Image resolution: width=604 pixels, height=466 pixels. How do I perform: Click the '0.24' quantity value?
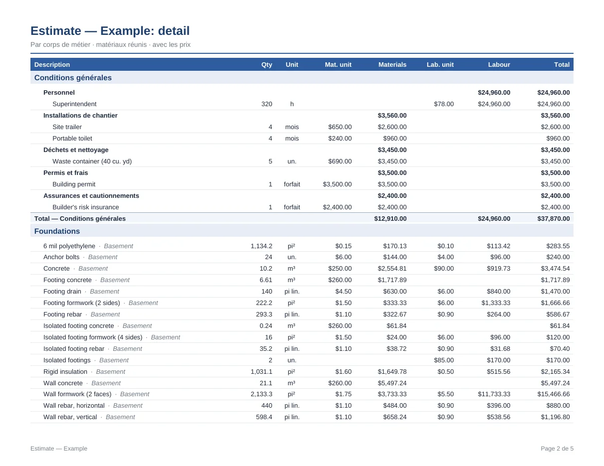point(266,326)
